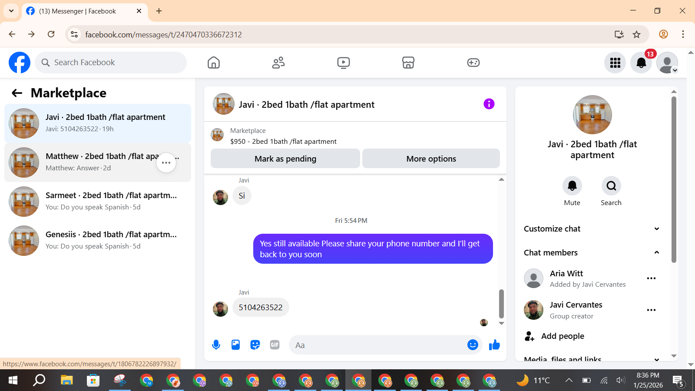Click the Search Facebook field

click(x=111, y=63)
